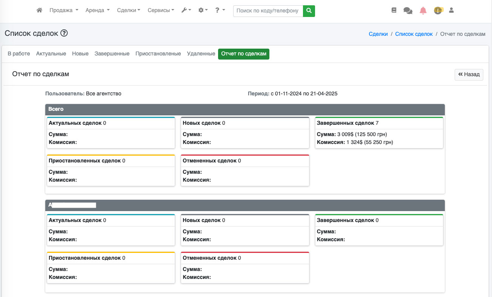Click the home icon in navbar
The image size is (492, 297).
coord(39,11)
